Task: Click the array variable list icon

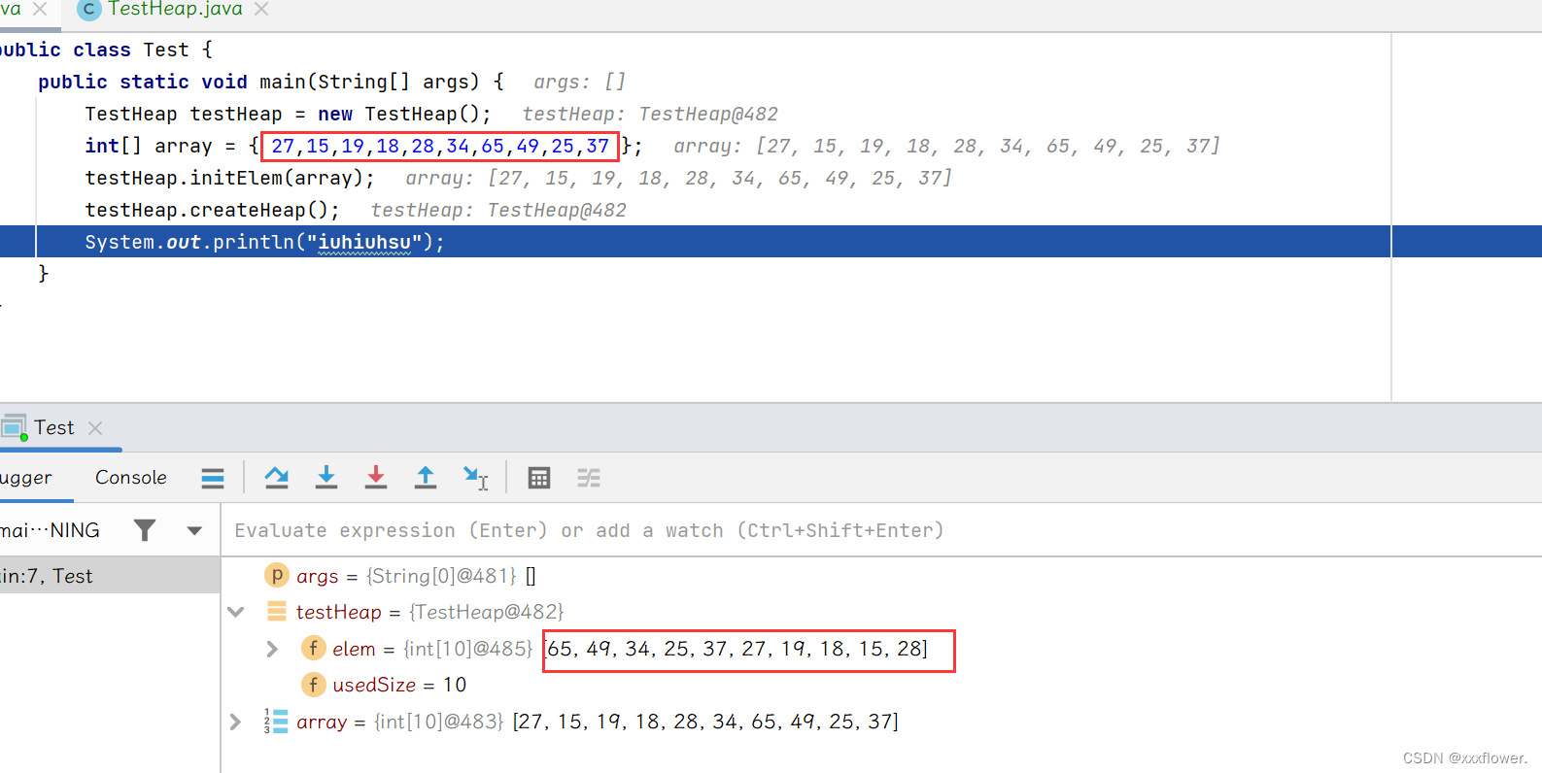Action: click(276, 721)
